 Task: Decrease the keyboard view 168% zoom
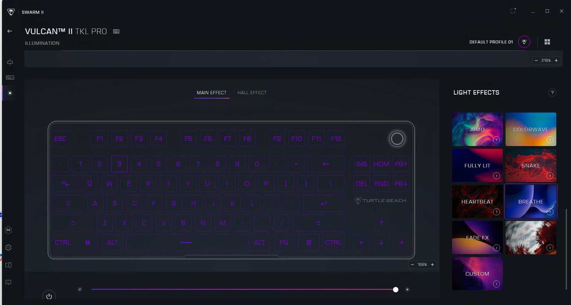pos(412,264)
